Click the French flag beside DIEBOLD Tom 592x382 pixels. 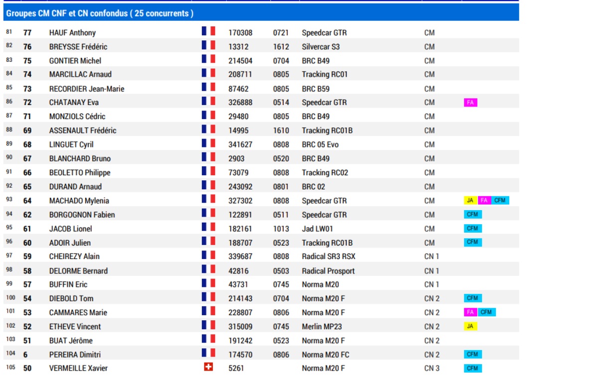[208, 297]
